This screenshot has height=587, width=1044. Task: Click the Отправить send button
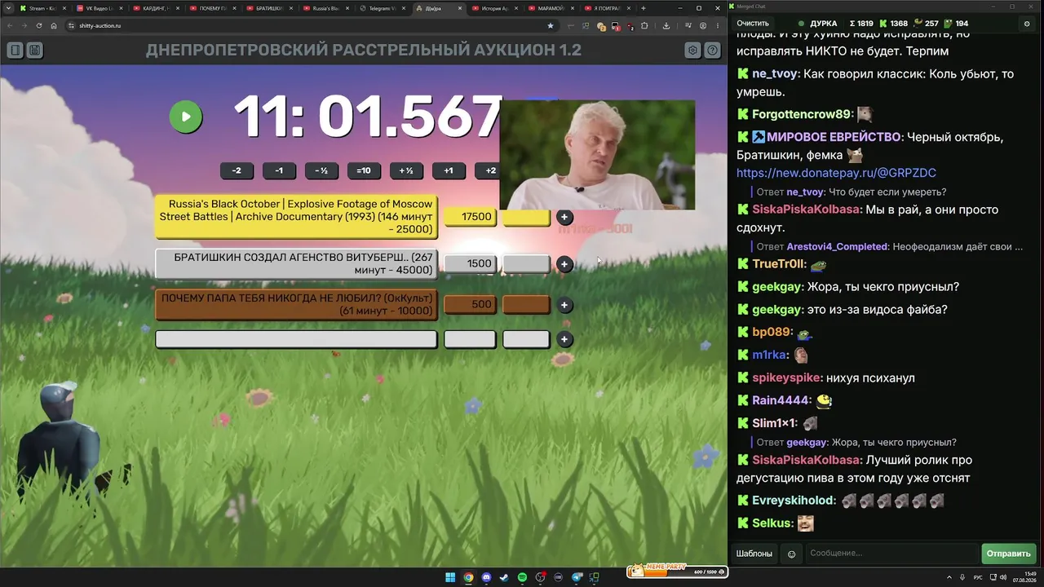coord(1009,554)
